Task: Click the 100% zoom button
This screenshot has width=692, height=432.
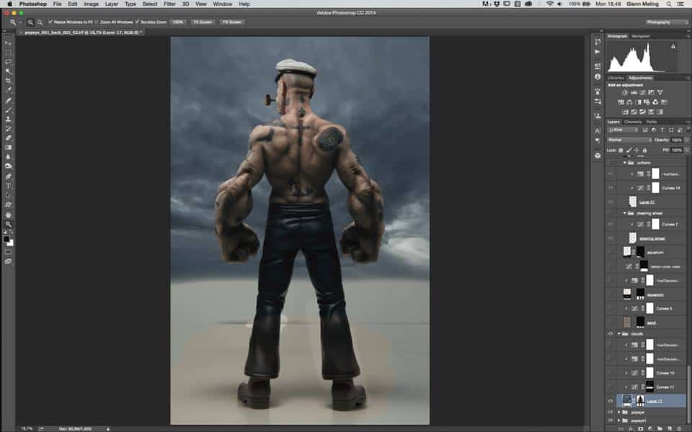Action: point(178,22)
